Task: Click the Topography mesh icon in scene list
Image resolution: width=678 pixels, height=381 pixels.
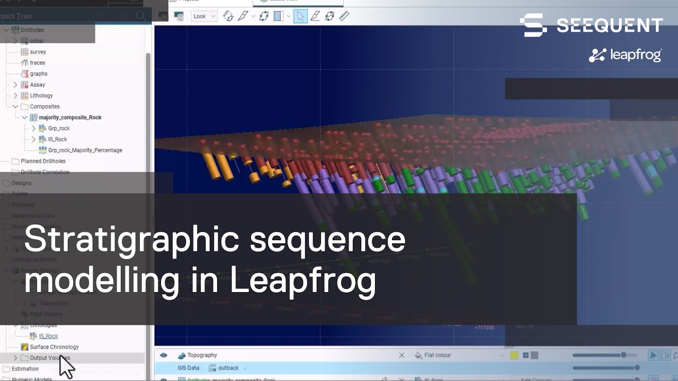Action: (182, 356)
